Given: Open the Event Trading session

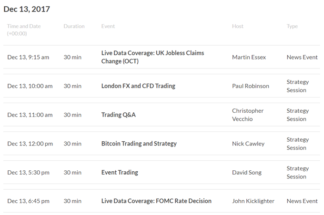Looking at the screenshot, I should tap(120, 172).
